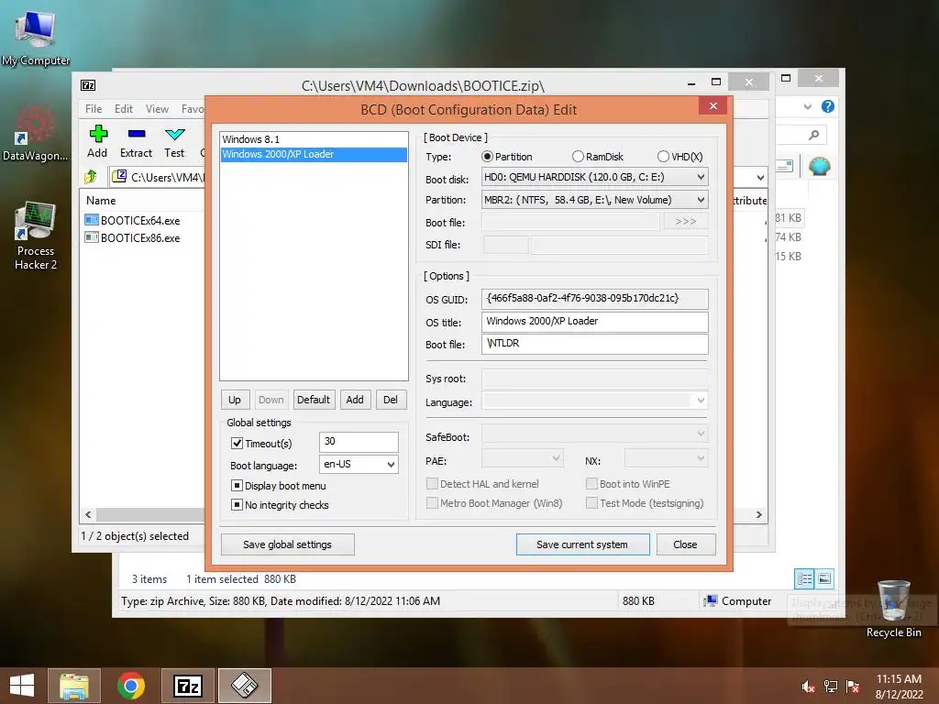Toggle Display boot menu checkbox
The height and width of the screenshot is (704, 939).
238,486
